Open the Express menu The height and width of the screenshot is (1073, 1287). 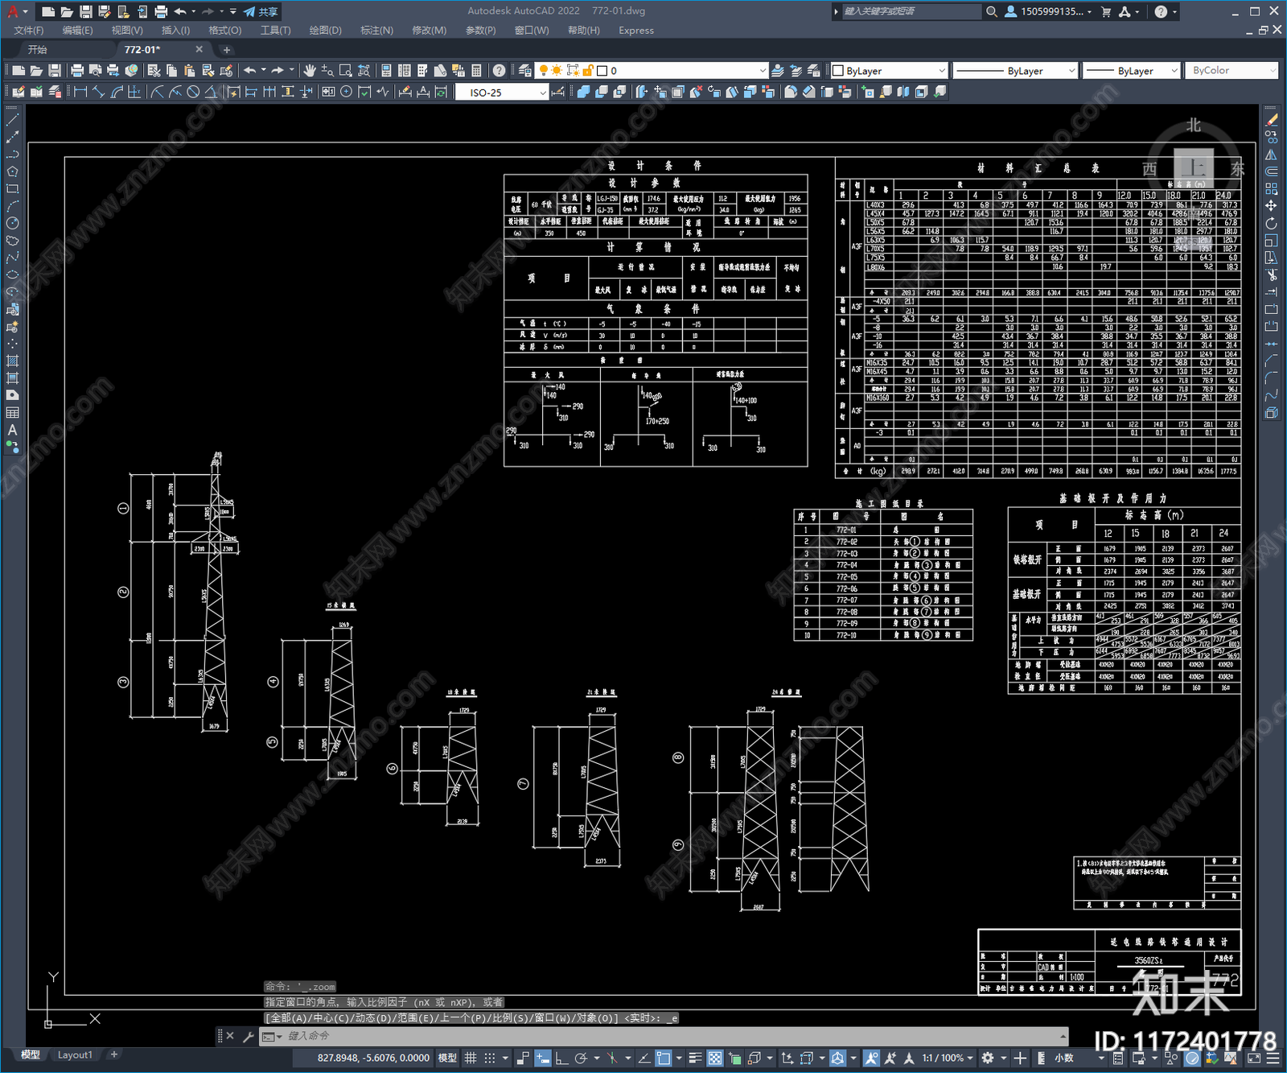pos(636,31)
